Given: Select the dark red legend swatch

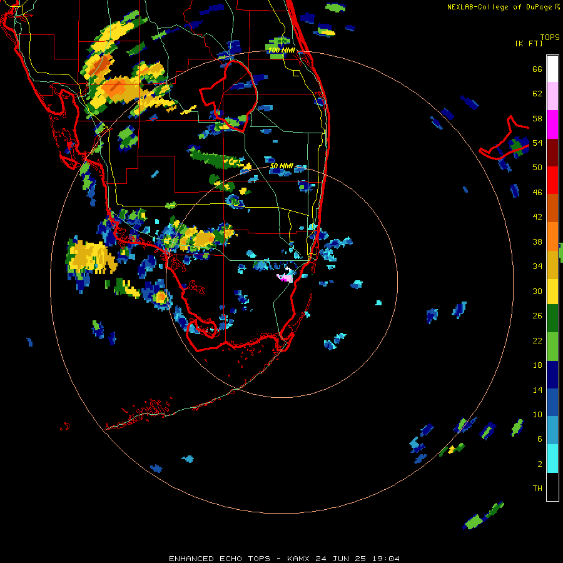Looking at the screenshot, I should (x=552, y=152).
